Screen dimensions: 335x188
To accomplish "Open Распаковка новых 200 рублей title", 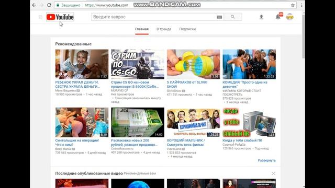I will coord(134,143).
